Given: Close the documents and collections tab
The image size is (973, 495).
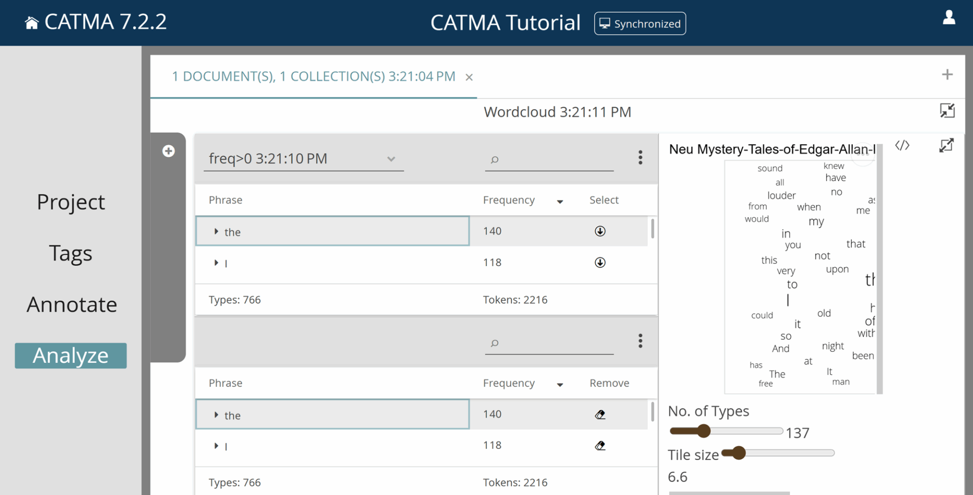Looking at the screenshot, I should point(469,77).
